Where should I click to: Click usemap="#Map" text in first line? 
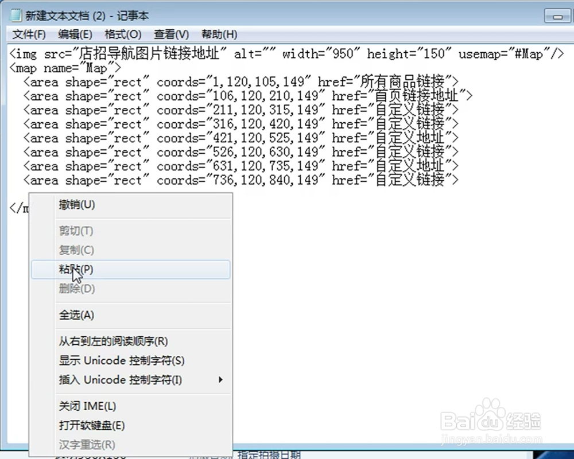[504, 54]
